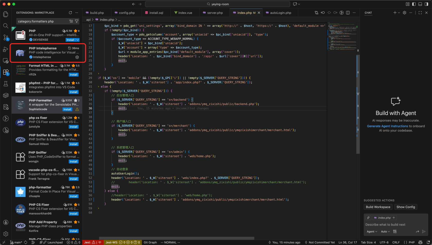The image size is (432, 245).
Task: Click split editor right icon
Action: pyautogui.click(x=348, y=13)
